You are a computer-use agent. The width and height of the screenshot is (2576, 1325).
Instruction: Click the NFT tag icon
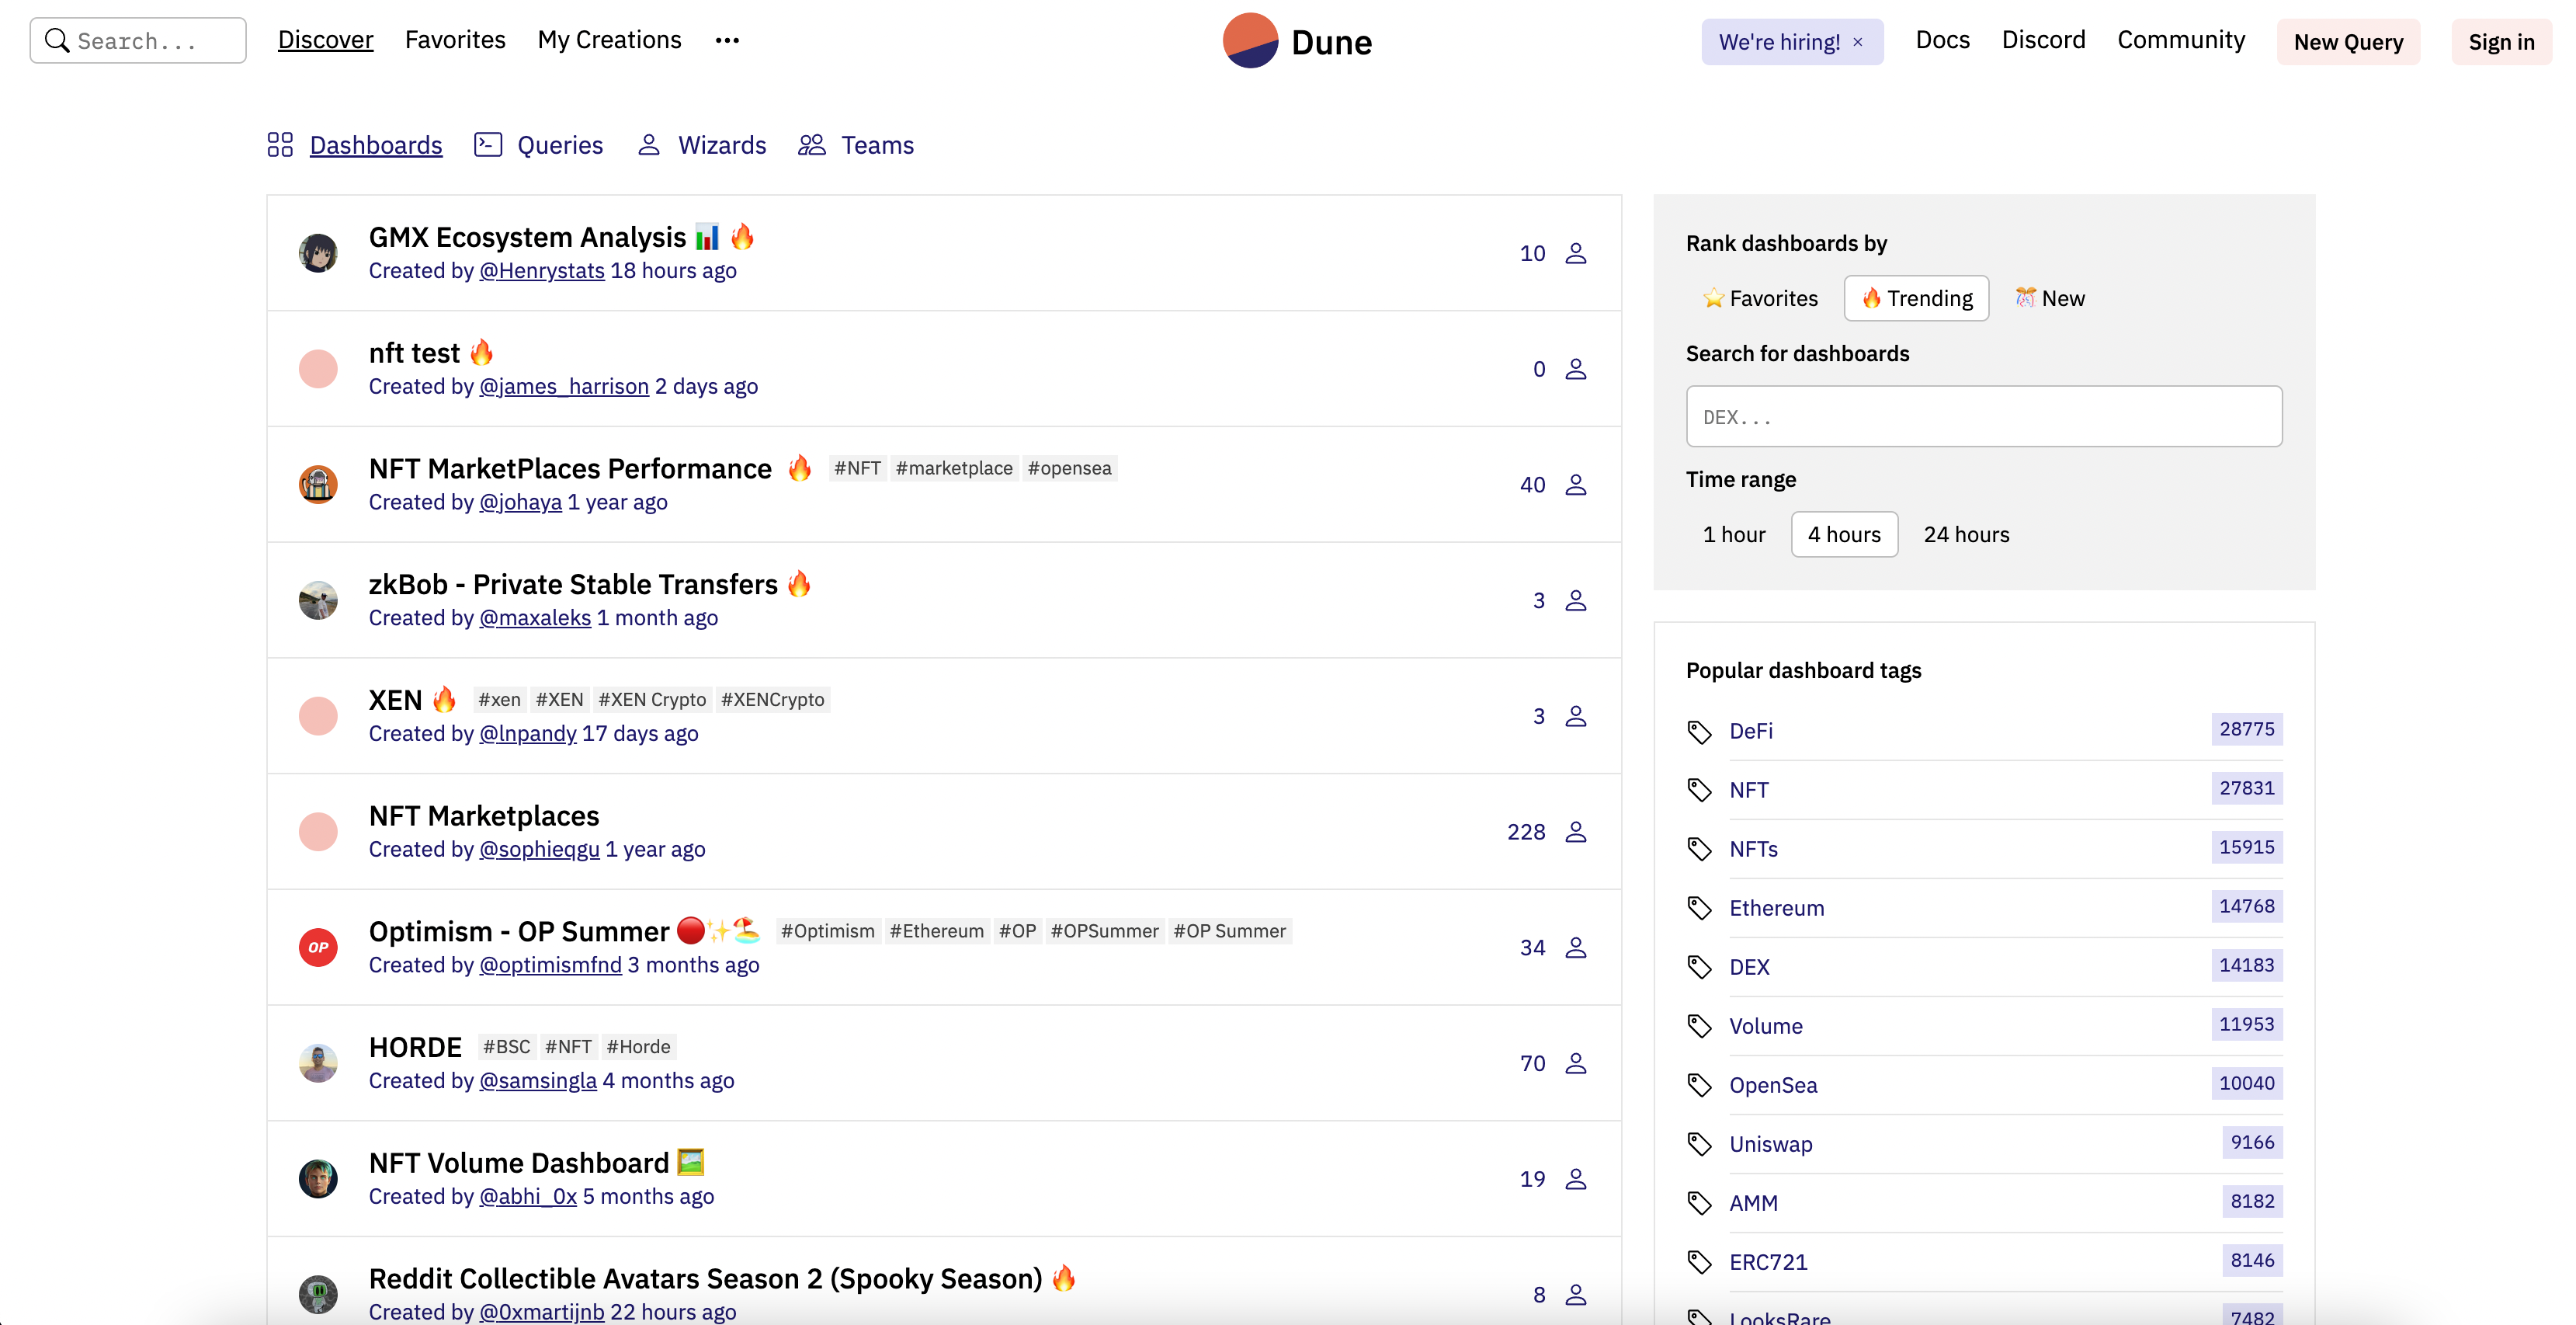(x=1699, y=789)
